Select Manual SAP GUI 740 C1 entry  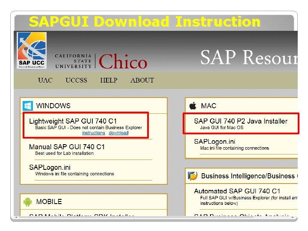[x=67, y=147]
